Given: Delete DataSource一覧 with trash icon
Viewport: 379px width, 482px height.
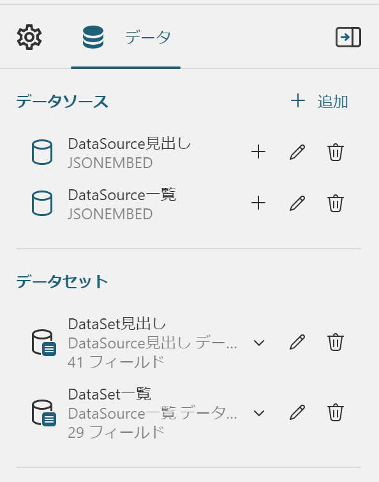Looking at the screenshot, I should (336, 203).
